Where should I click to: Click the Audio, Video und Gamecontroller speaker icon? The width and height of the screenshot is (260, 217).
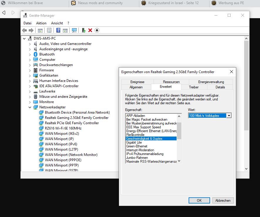click(35, 43)
